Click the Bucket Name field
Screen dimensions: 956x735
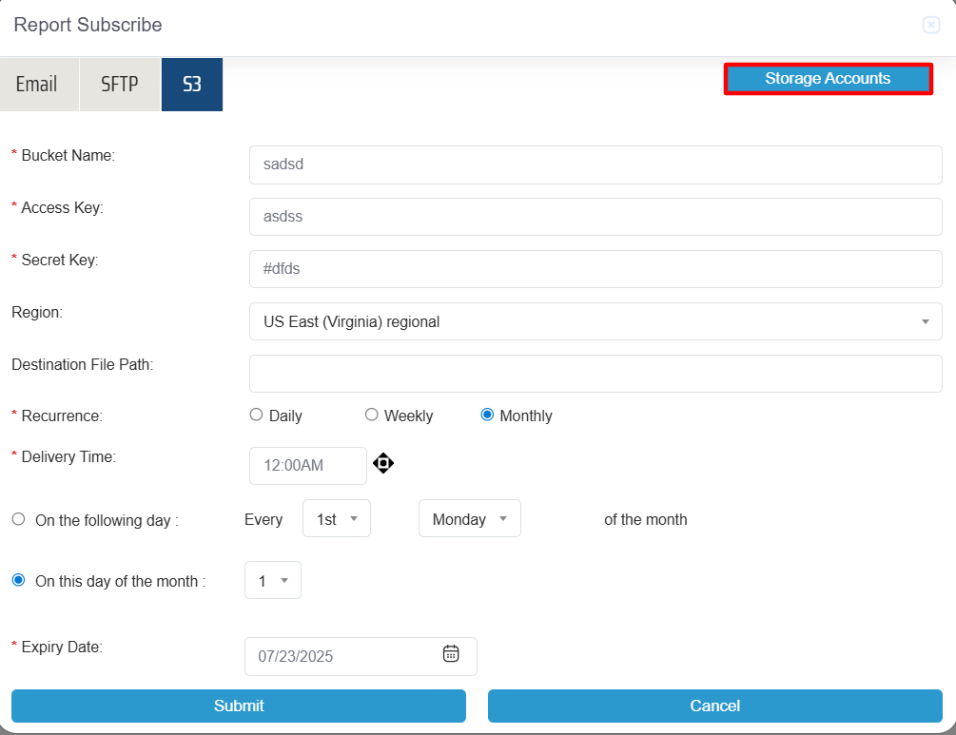pos(595,164)
